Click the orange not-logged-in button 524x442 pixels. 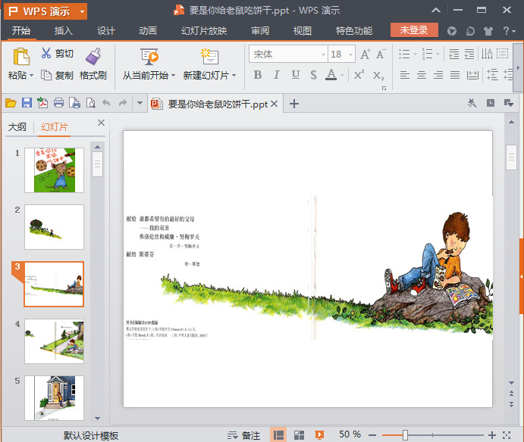point(414,30)
